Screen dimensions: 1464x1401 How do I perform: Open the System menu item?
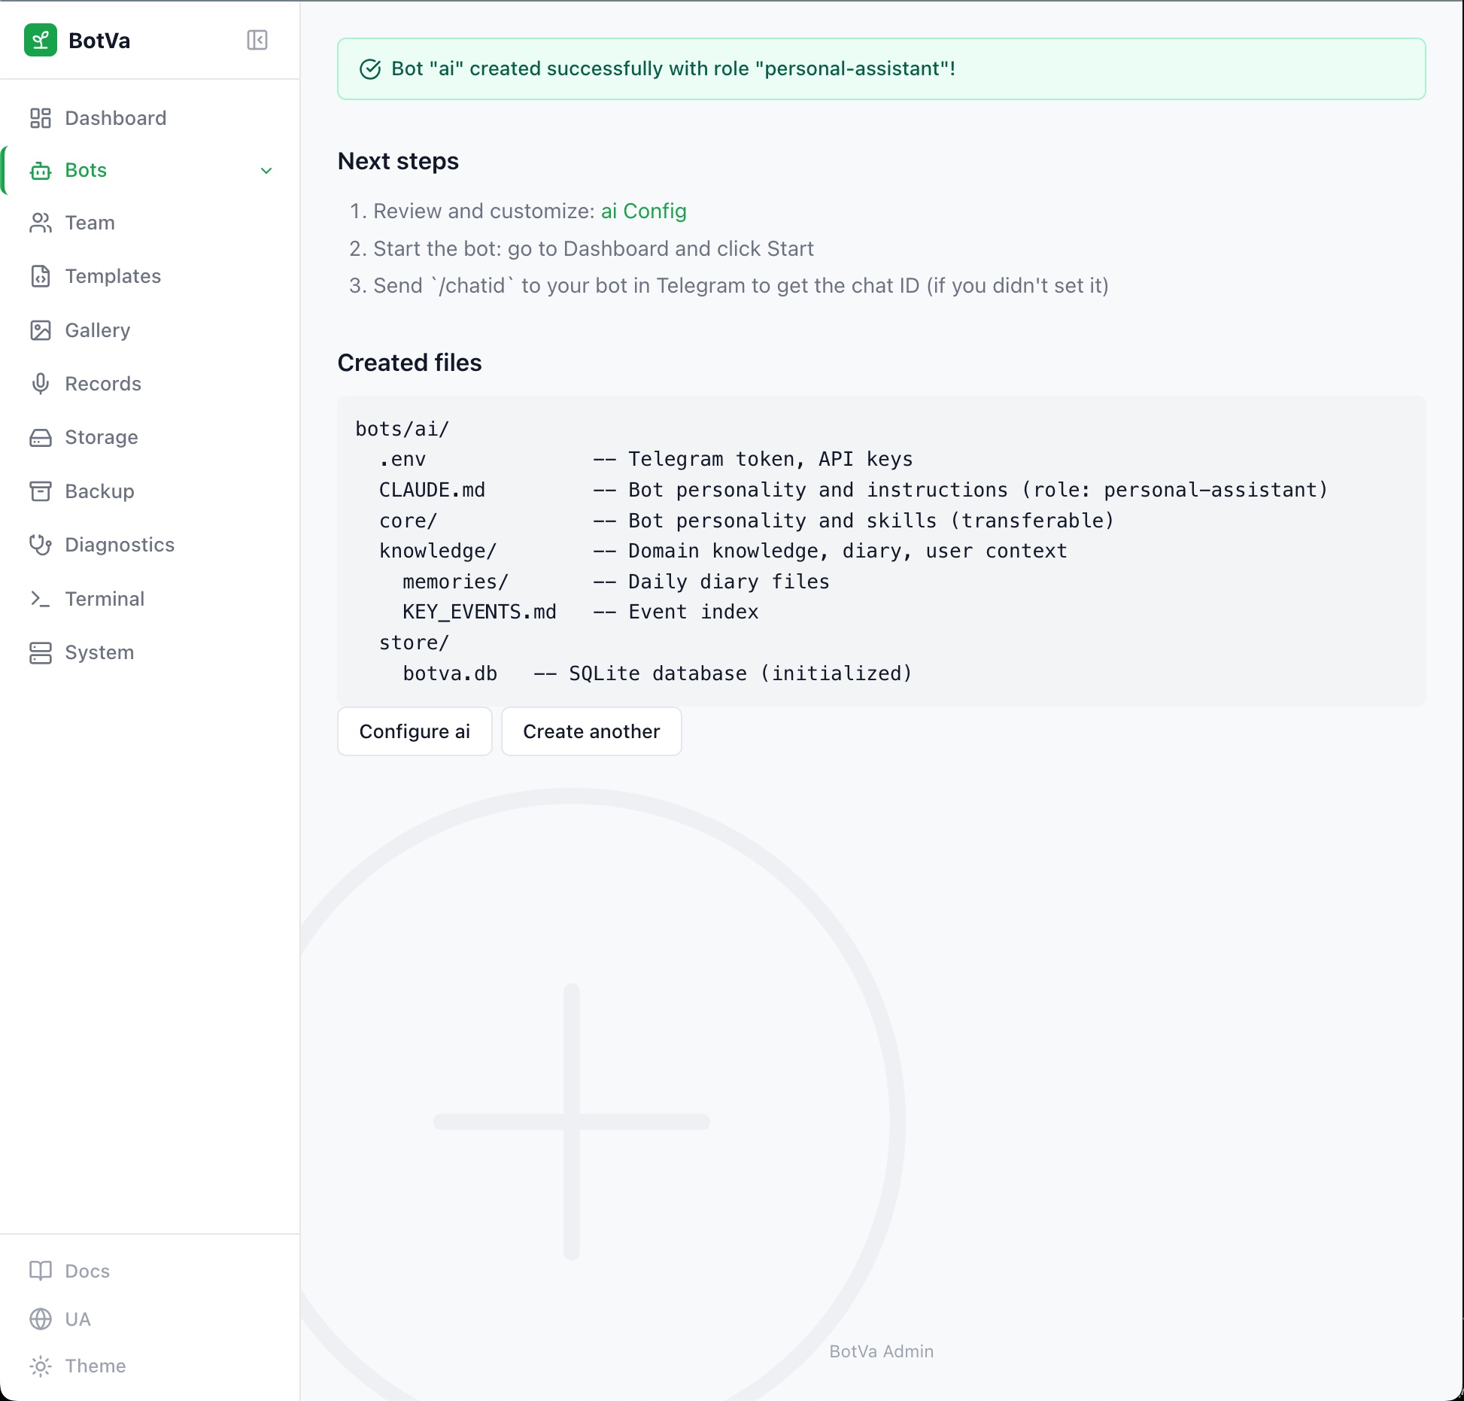(x=99, y=652)
